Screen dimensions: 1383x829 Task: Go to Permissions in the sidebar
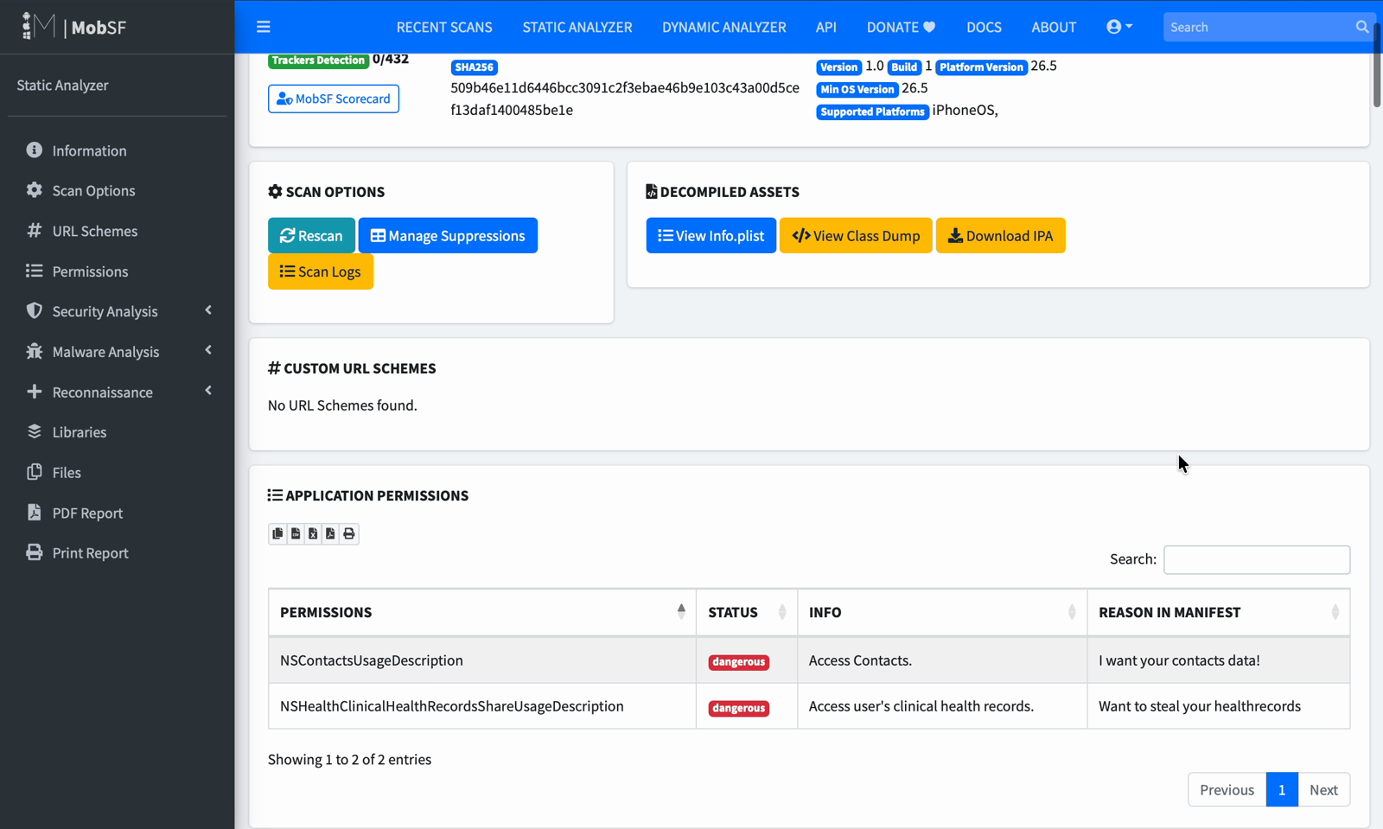[x=118, y=271]
